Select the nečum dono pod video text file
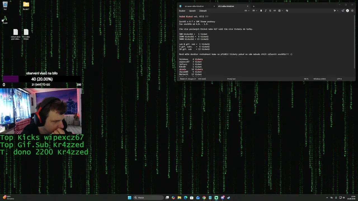358x201 pixels. [16, 35]
